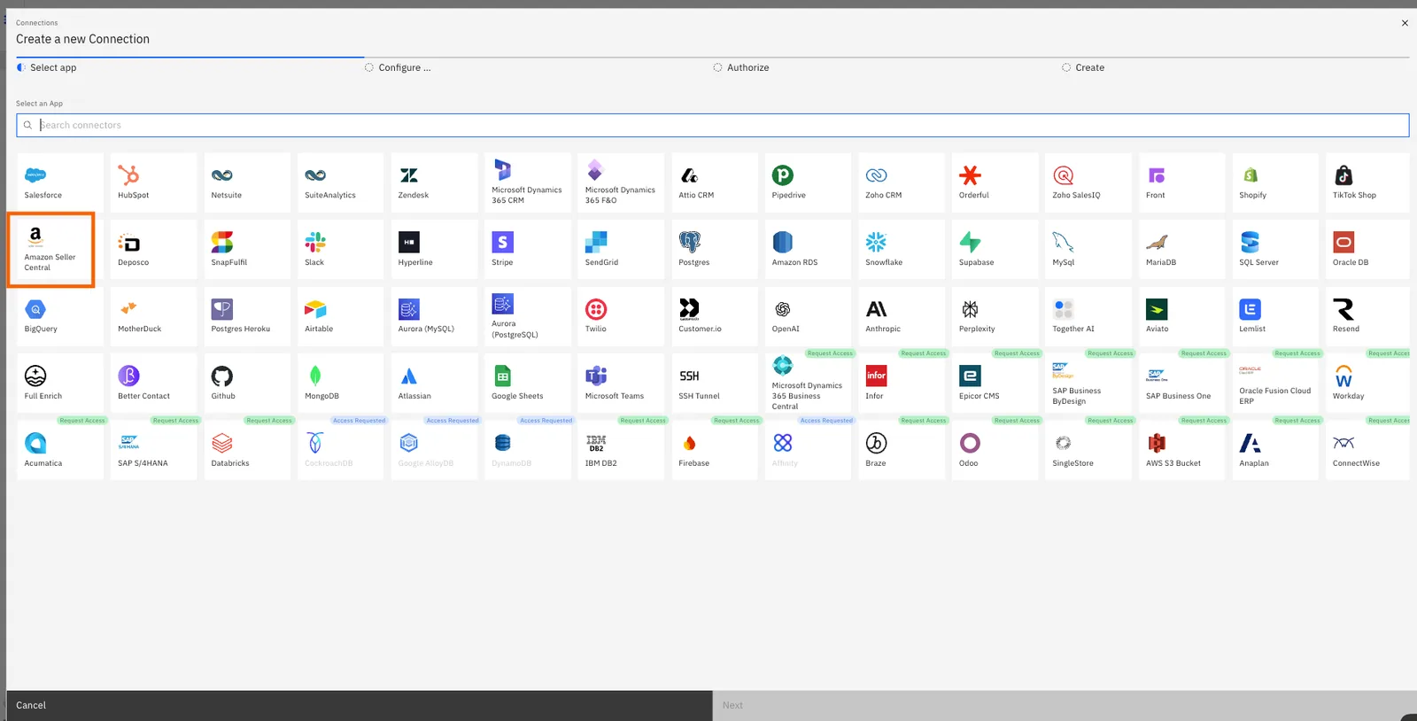Image resolution: width=1417 pixels, height=721 pixels.
Task: Choose the Perplexity app
Action: pos(995,316)
